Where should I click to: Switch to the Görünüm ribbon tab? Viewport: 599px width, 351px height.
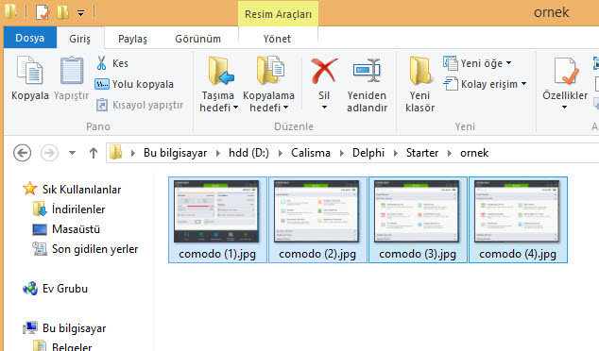(x=197, y=39)
